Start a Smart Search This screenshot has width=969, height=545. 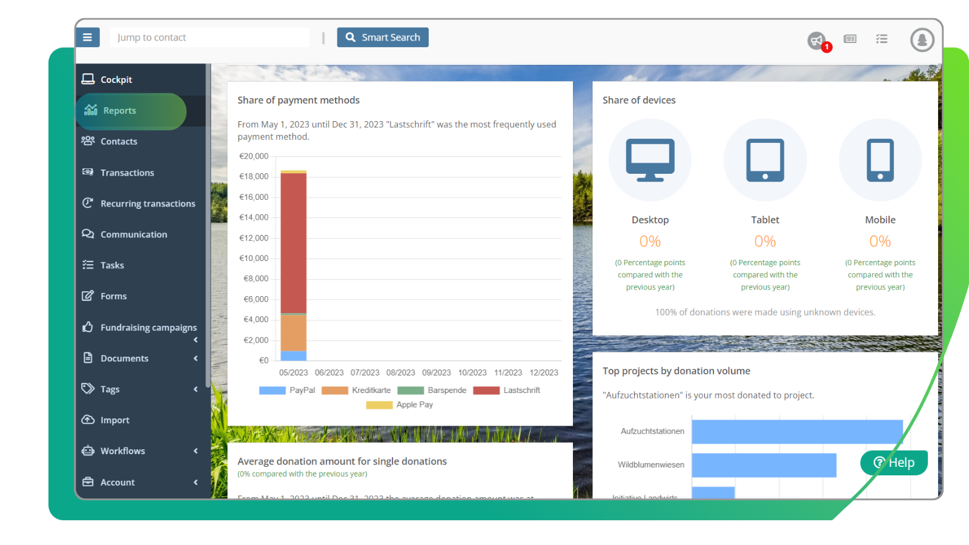pos(383,37)
